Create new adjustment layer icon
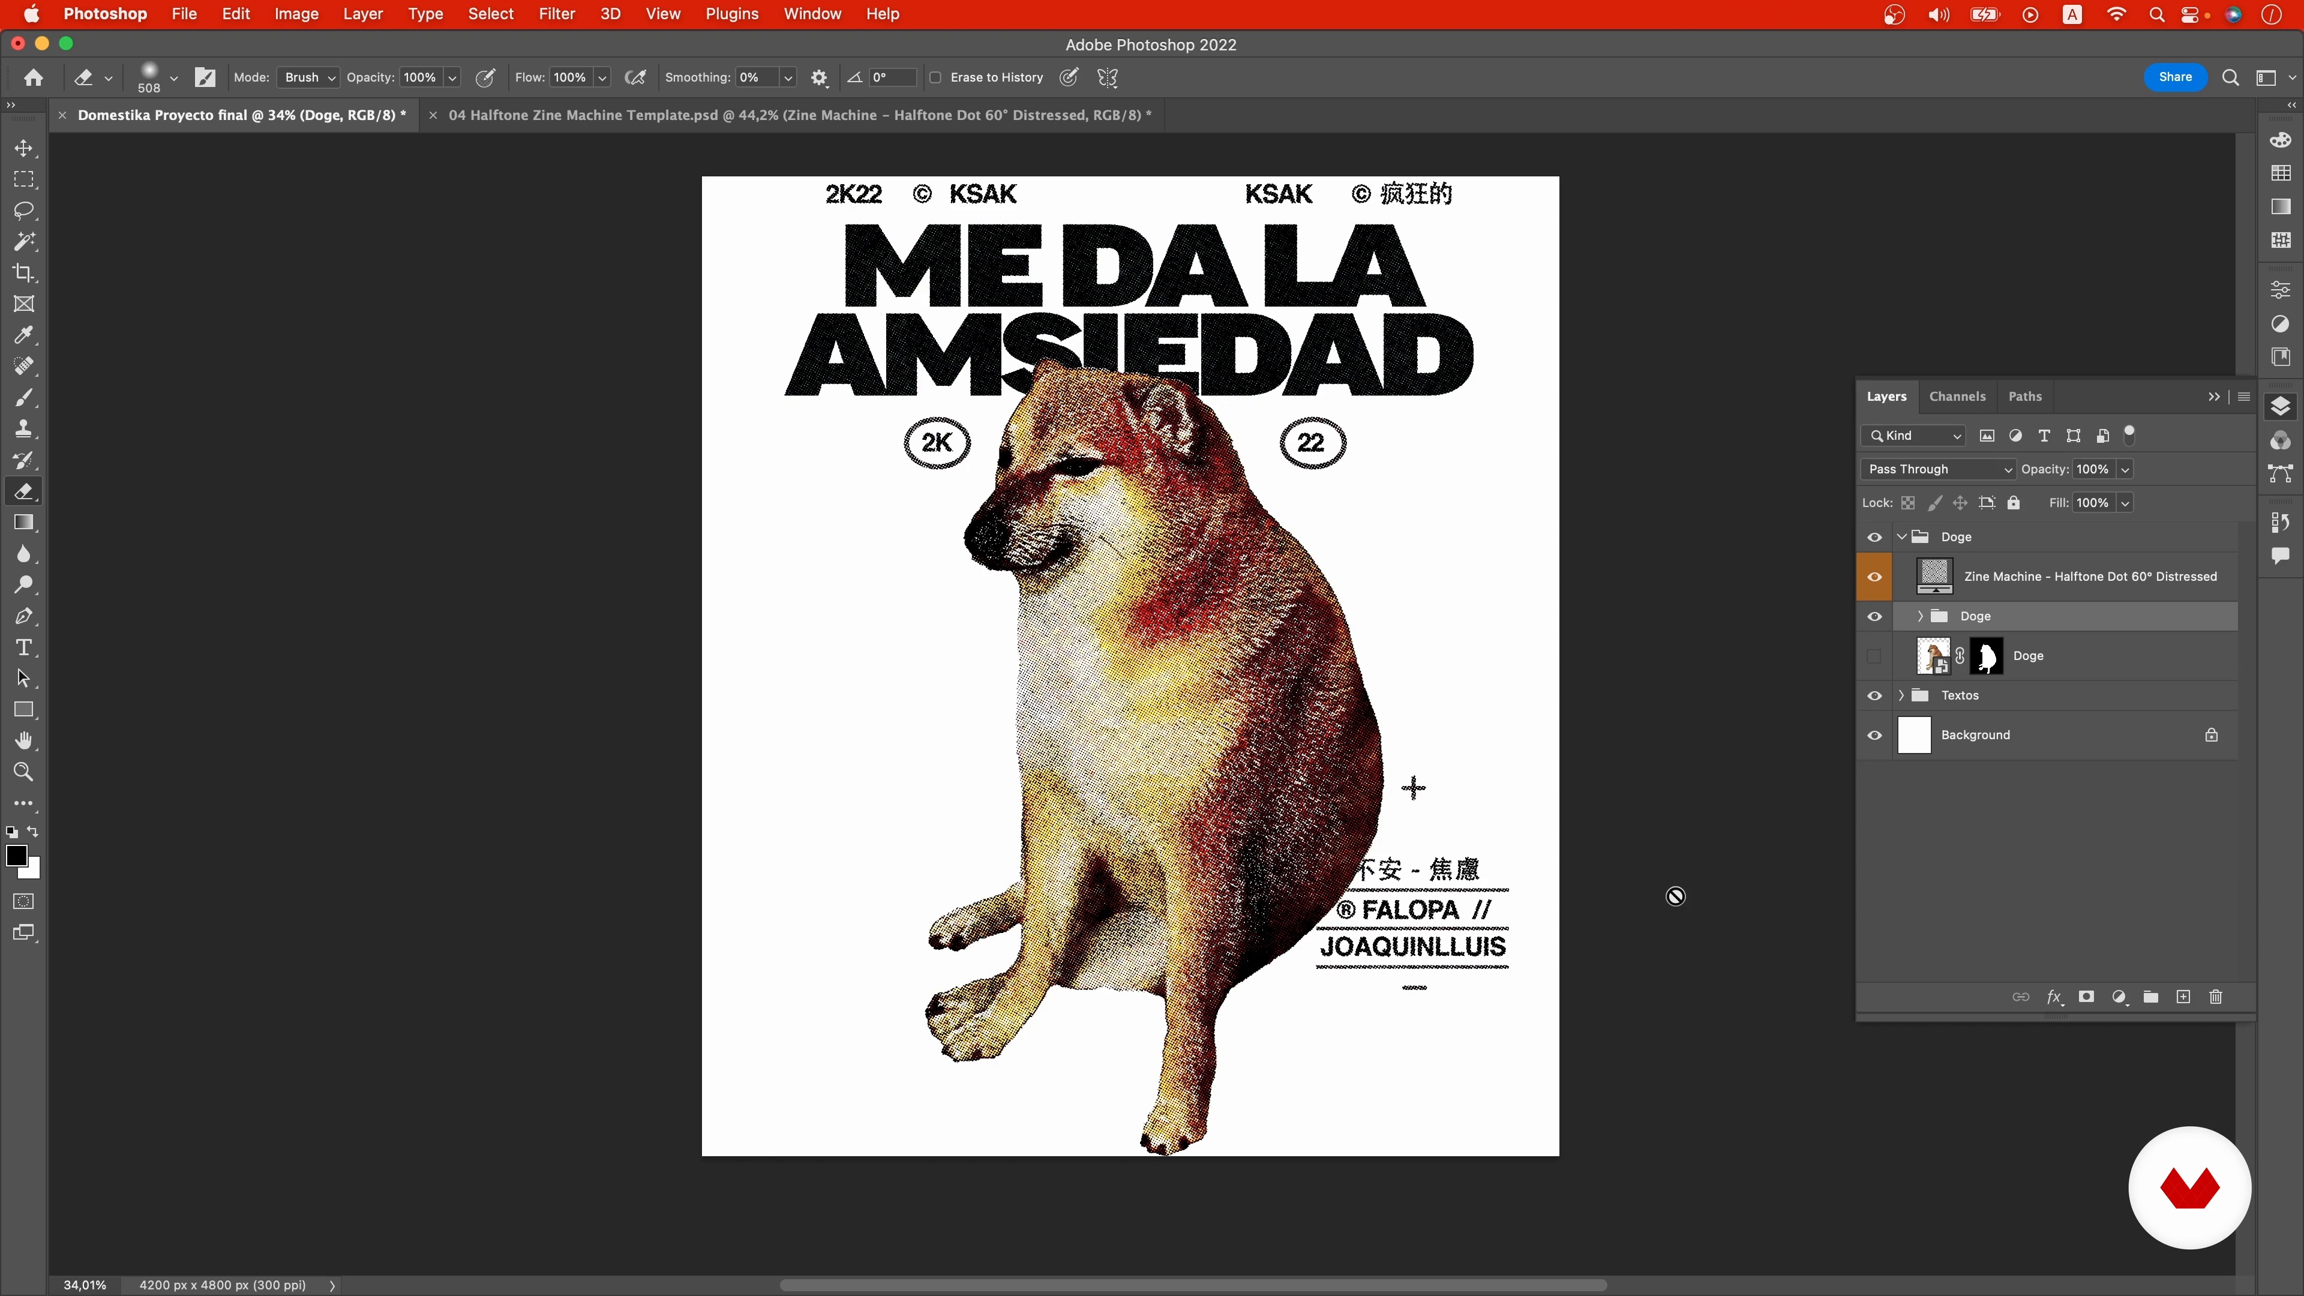This screenshot has width=2304, height=1296. (2119, 997)
